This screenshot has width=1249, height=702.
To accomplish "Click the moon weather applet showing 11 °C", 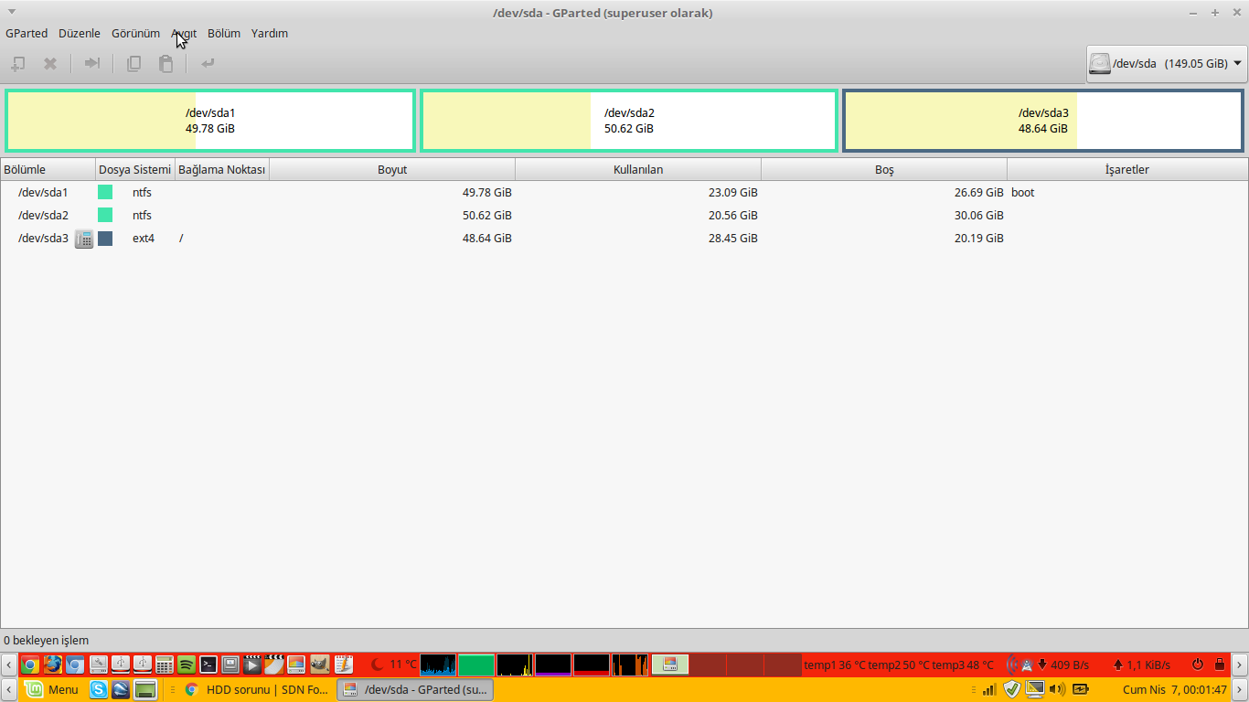I will [x=393, y=665].
